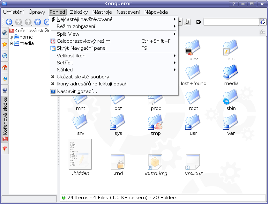Click the greyed-out Forward arrow button
This screenshot has height=204, width=268.
coord(19,22)
